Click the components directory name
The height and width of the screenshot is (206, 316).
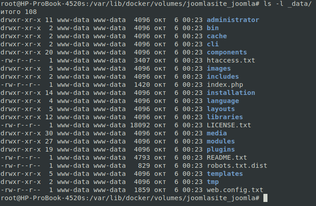pyautogui.click(x=227, y=52)
